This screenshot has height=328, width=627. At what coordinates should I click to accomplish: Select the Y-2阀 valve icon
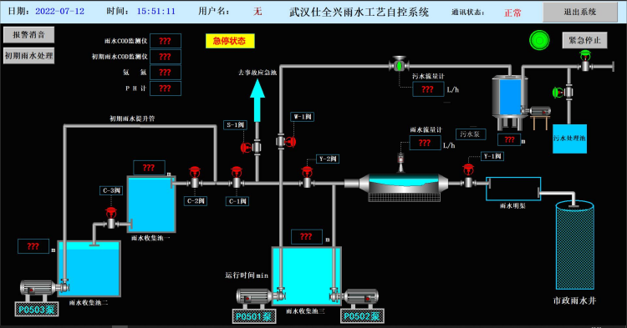tap(307, 177)
